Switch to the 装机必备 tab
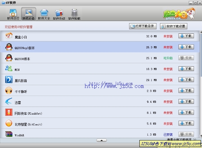 (x=28, y=14)
